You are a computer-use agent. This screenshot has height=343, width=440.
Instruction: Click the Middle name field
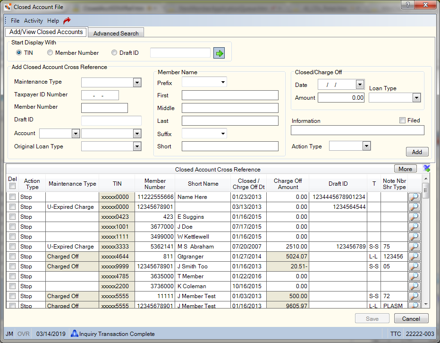(x=230, y=108)
